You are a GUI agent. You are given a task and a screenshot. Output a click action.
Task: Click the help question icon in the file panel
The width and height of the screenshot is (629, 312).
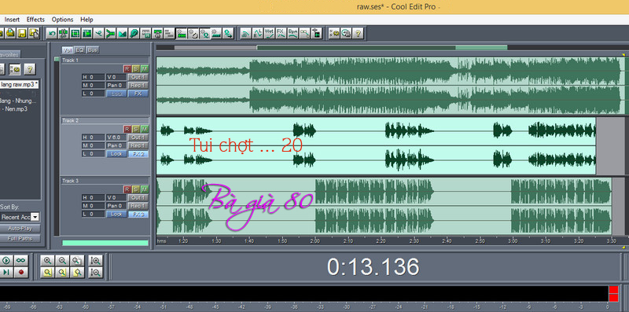pyautogui.click(x=29, y=69)
